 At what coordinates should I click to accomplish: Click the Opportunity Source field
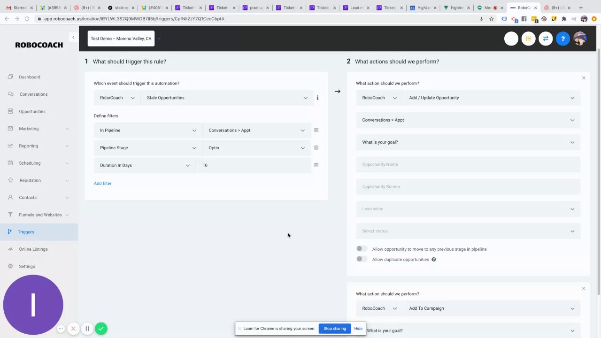coord(468,187)
